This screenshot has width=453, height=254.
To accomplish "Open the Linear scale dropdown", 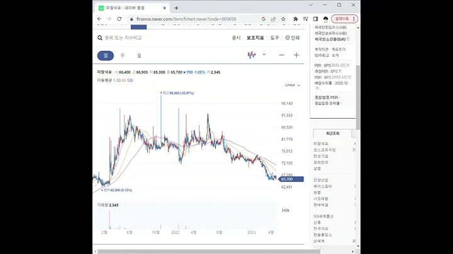I will (x=293, y=85).
